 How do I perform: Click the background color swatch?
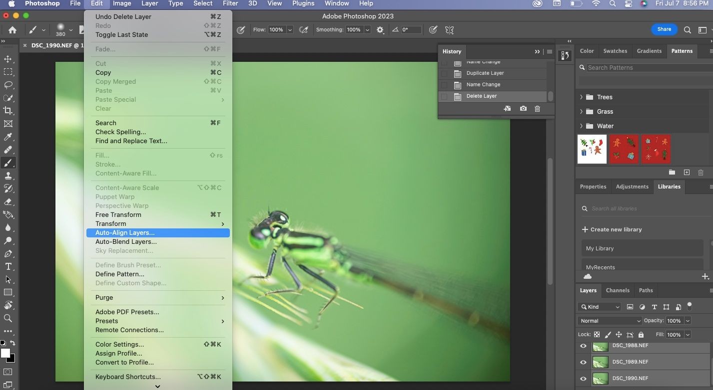12,360
